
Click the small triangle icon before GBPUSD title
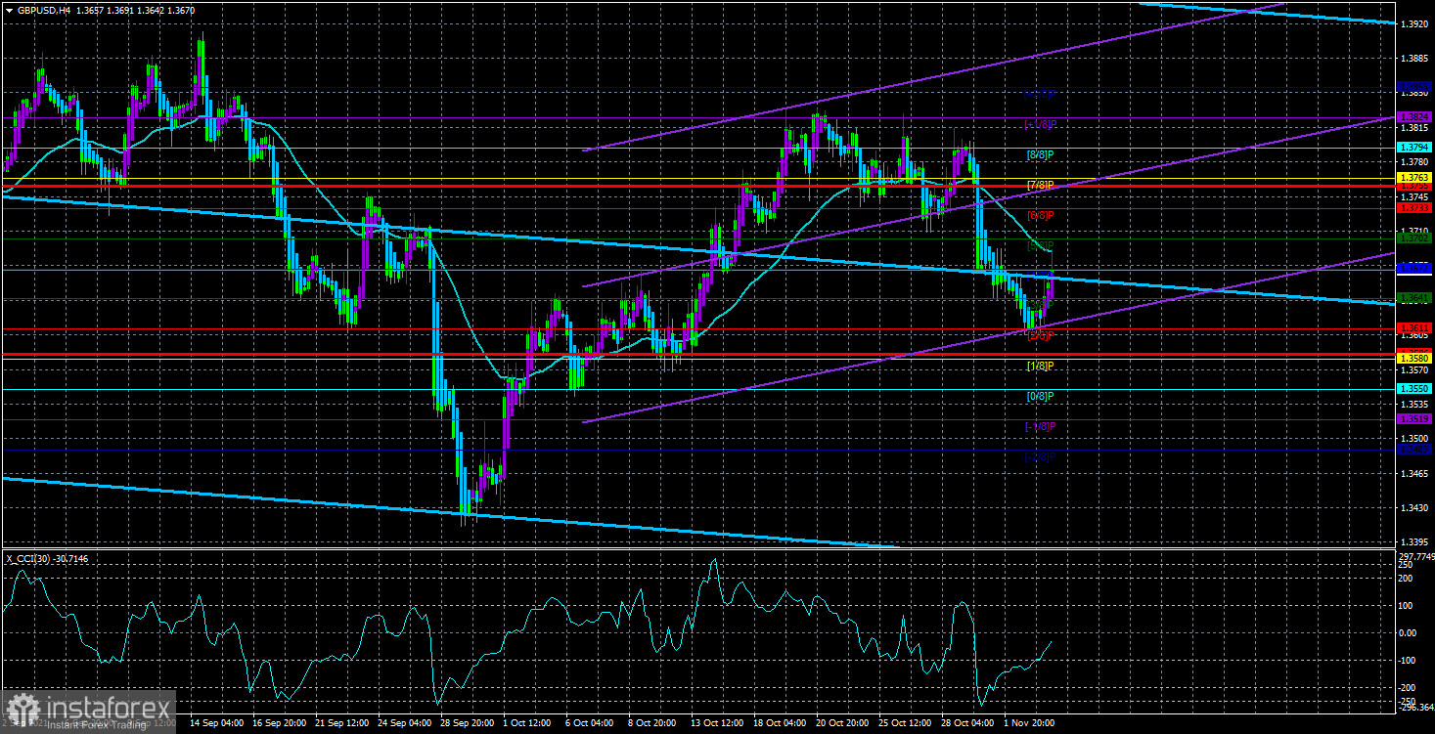pos(9,10)
